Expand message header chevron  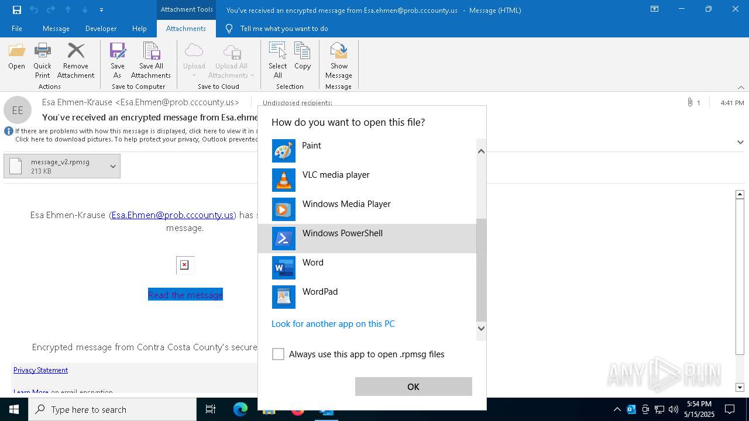(740, 142)
